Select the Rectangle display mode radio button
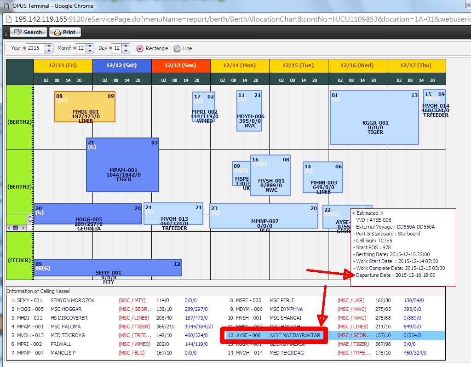The height and width of the screenshot is (367, 471). coord(140,48)
